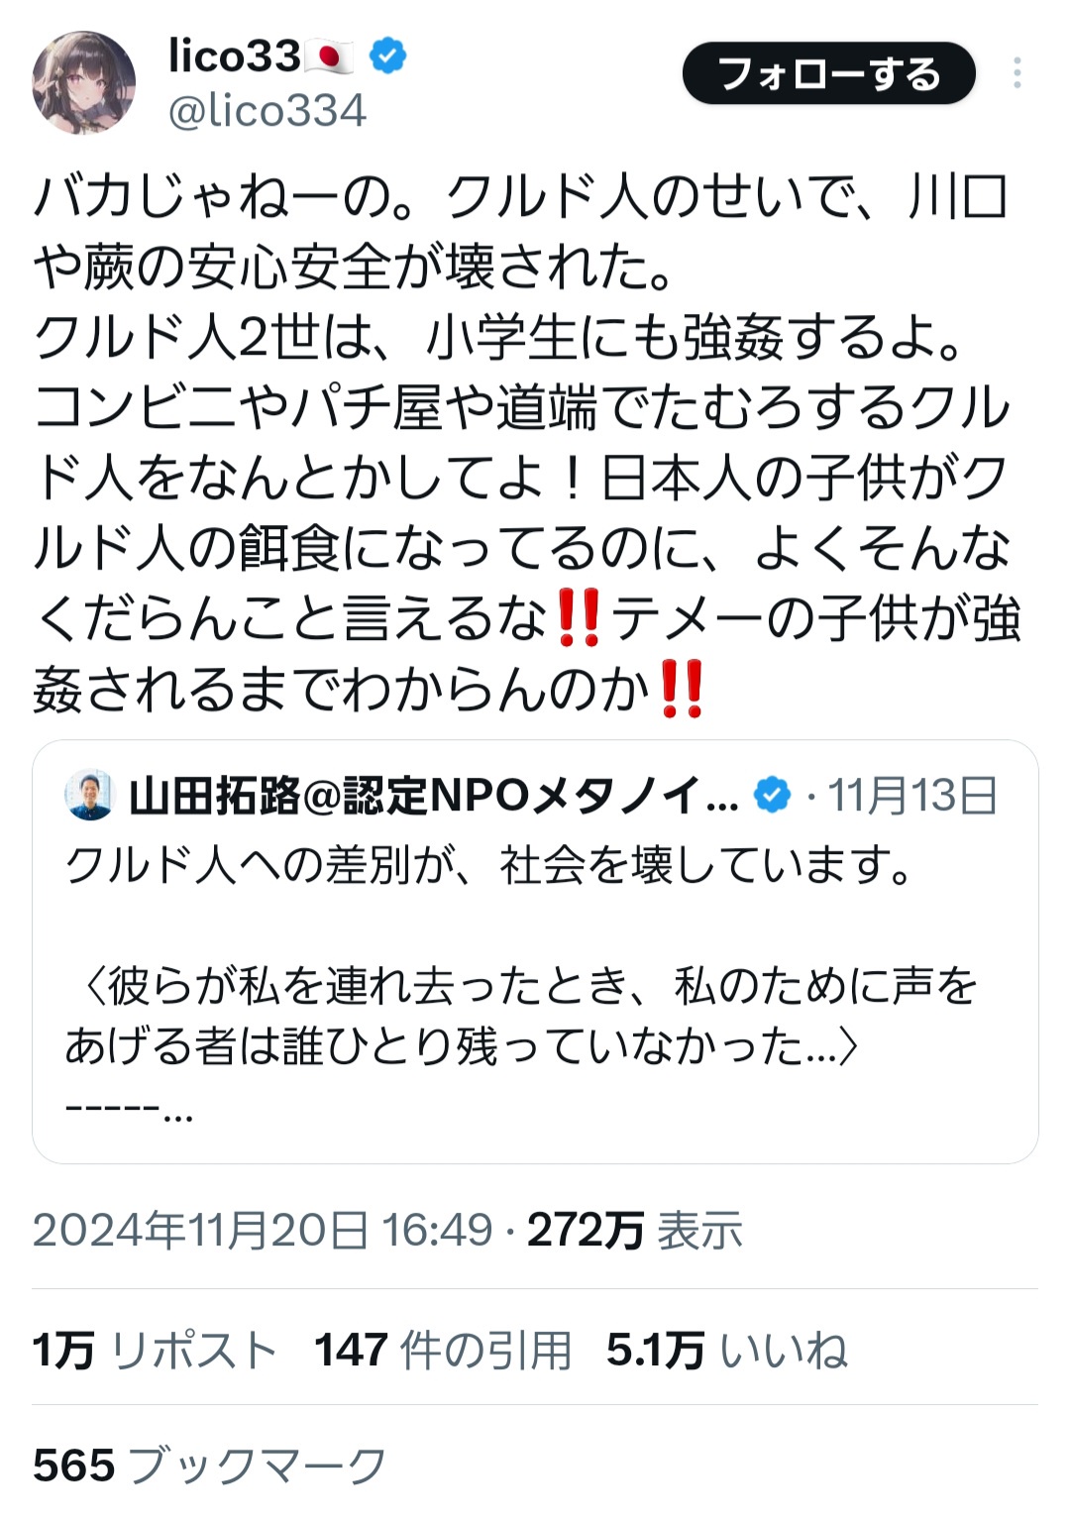Image resolution: width=1070 pixels, height=1520 pixels.
Task: Open the three-dot more options menu
Action: tap(1016, 73)
